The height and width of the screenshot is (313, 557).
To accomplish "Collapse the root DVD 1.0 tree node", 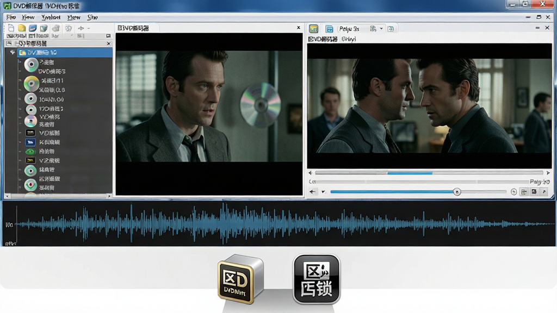I will click(13, 53).
